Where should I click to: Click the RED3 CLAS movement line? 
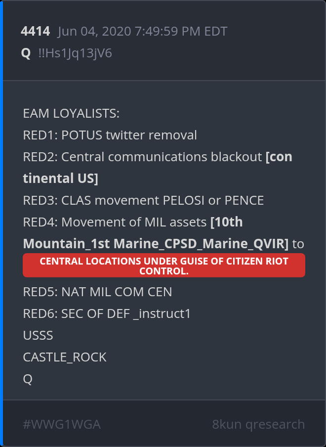click(x=143, y=200)
